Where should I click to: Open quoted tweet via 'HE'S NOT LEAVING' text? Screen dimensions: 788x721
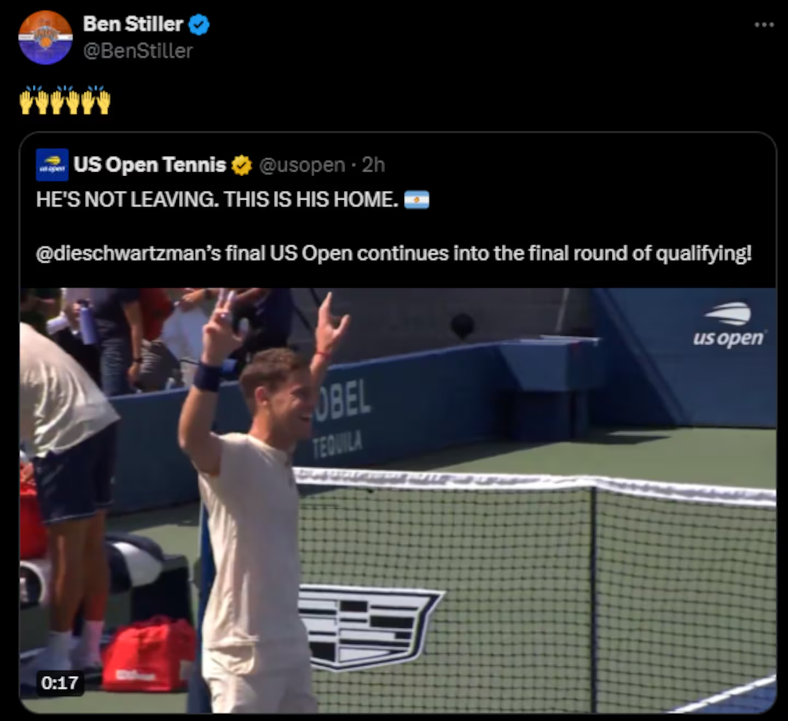point(217,200)
